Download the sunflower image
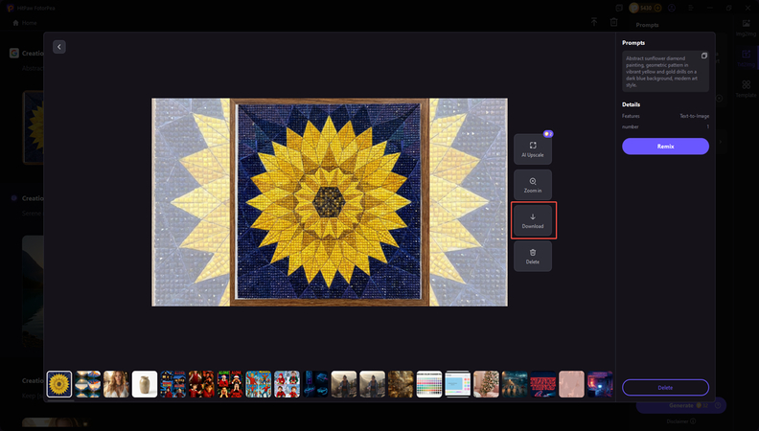Image resolution: width=759 pixels, height=431 pixels. point(533,220)
